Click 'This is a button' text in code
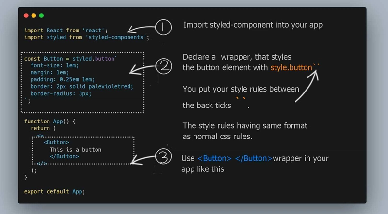Viewport: 388px width, 214px height. (76, 150)
